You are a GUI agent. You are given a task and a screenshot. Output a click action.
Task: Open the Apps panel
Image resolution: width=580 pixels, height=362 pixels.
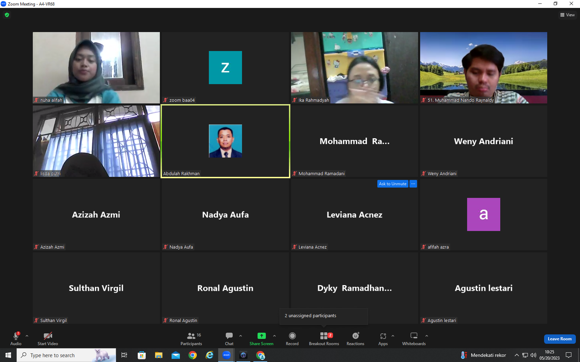click(383, 339)
